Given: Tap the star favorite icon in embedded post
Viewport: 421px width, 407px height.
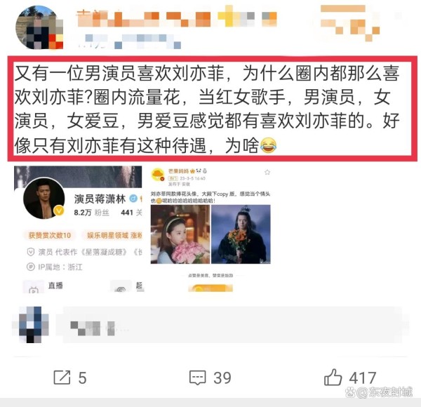Looking at the screenshot, I should coord(267,172).
